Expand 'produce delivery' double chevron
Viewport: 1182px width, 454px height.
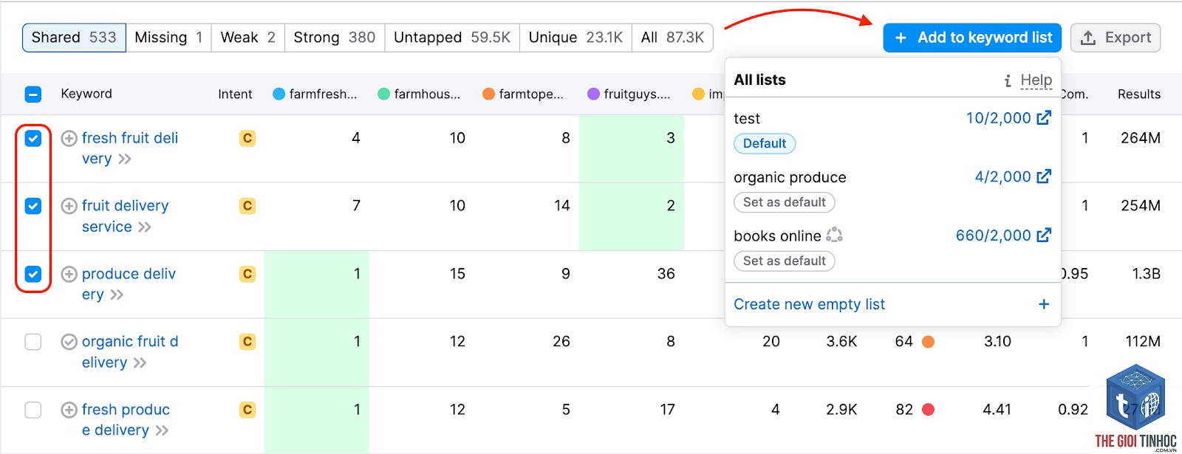pos(117,295)
